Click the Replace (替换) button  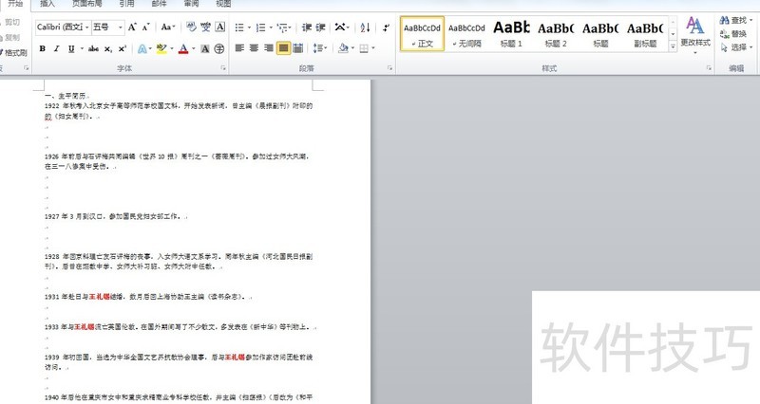(x=733, y=34)
